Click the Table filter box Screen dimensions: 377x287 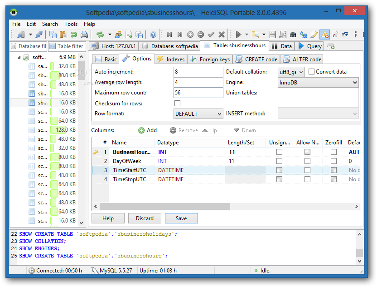(67, 46)
